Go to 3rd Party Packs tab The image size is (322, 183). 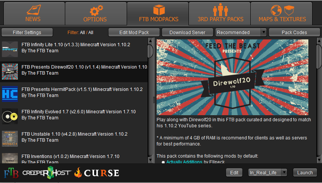pos(220,13)
